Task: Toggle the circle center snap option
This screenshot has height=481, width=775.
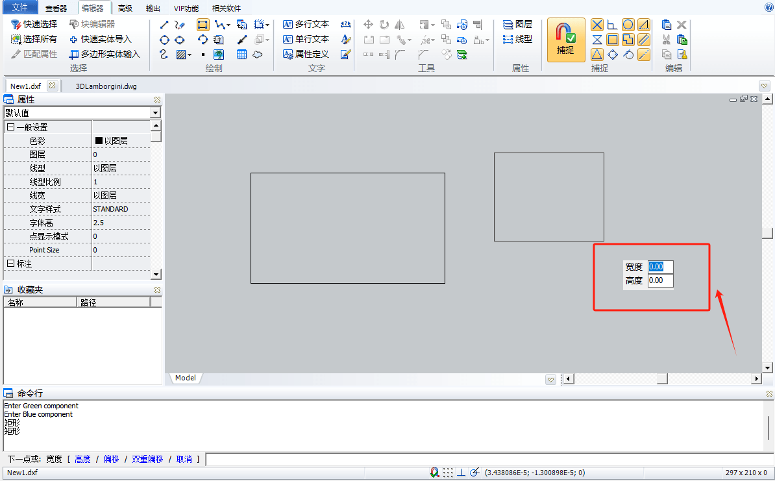Action: pyautogui.click(x=628, y=25)
